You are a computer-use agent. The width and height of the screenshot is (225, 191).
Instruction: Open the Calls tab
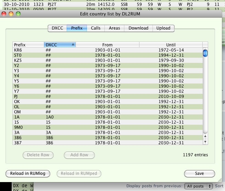pyautogui.click(x=95, y=28)
